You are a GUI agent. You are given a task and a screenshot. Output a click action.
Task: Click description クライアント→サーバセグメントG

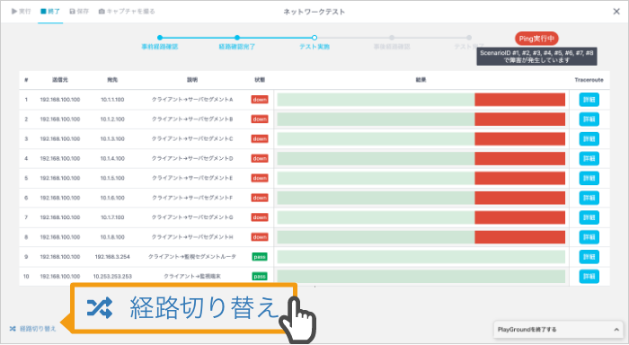click(x=192, y=217)
